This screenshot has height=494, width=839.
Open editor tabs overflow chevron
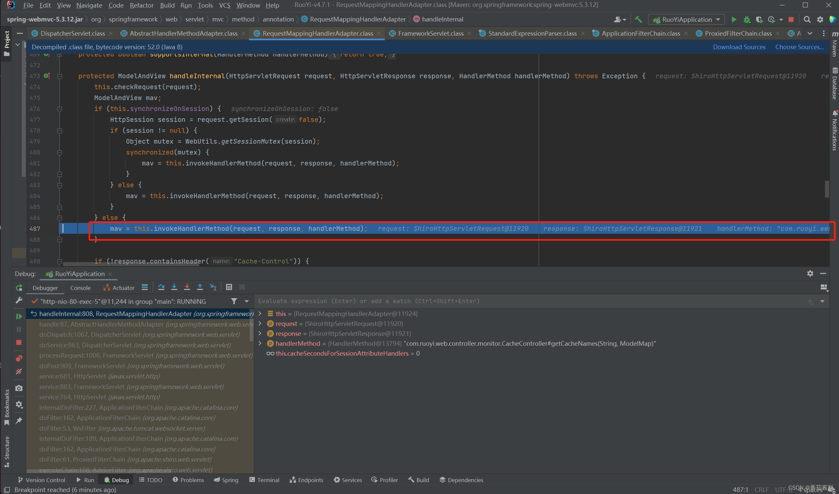(x=810, y=33)
